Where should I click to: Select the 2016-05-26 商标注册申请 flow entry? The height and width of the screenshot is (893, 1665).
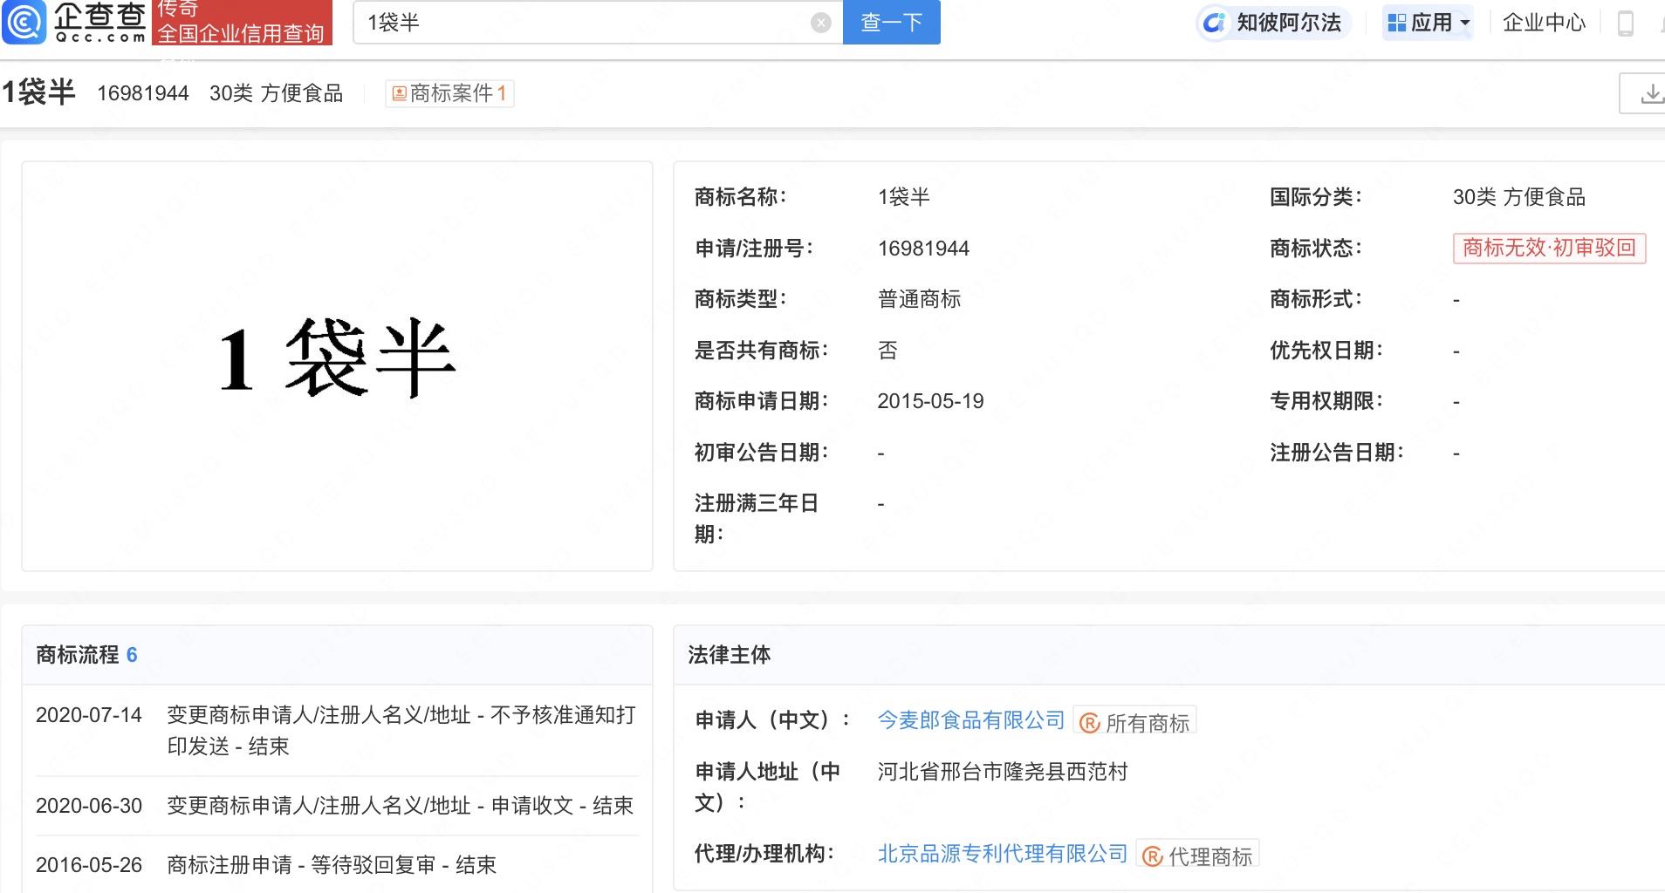[x=337, y=865]
